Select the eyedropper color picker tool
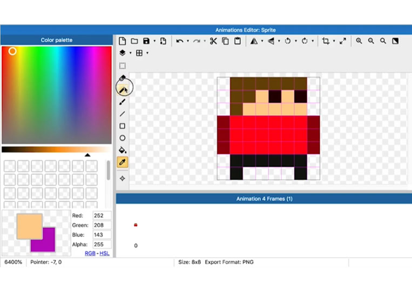 click(x=123, y=162)
